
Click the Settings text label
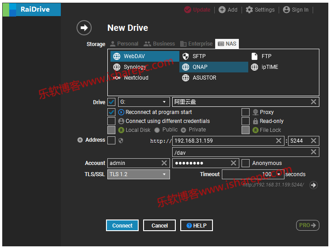click(x=264, y=10)
